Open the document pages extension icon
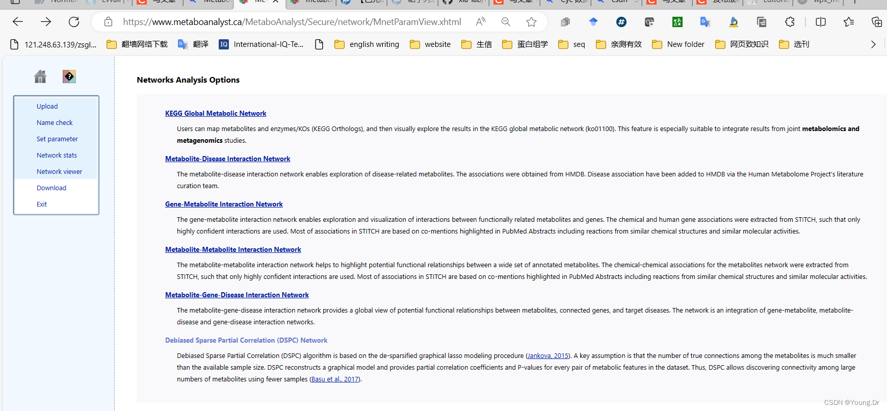This screenshot has height=411, width=887. 762,22
